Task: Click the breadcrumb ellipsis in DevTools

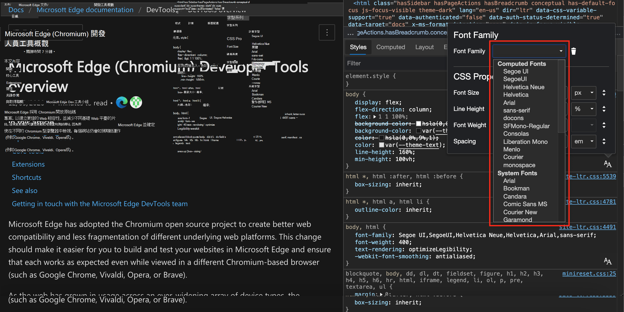Action: 350,33
